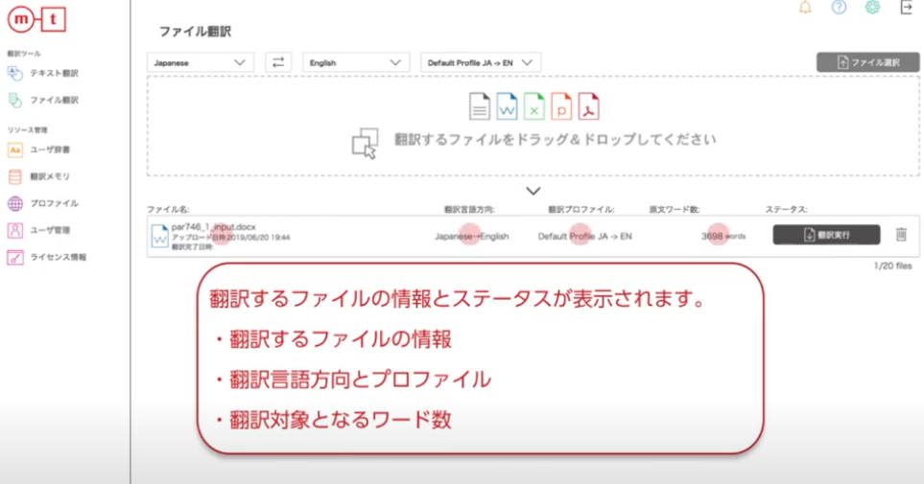Open ユーザ辞書 in the sidebar
Viewport: 924px width, 484px height.
(x=50, y=150)
